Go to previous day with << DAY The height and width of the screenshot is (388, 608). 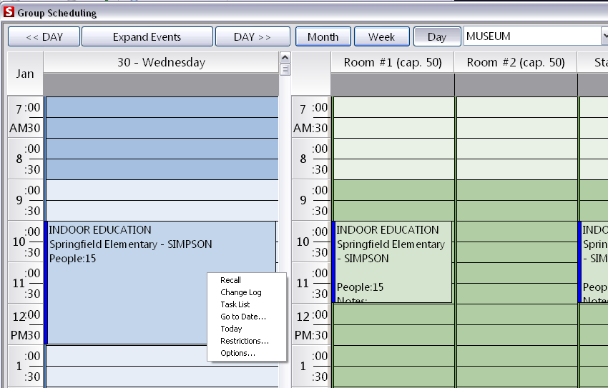tap(44, 36)
